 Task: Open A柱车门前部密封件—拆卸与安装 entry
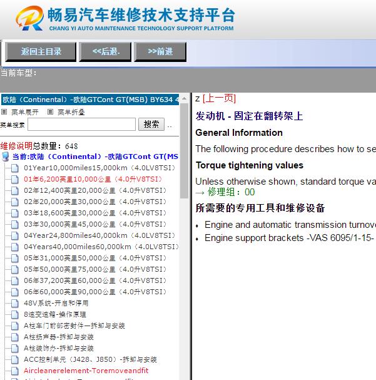coord(74,326)
